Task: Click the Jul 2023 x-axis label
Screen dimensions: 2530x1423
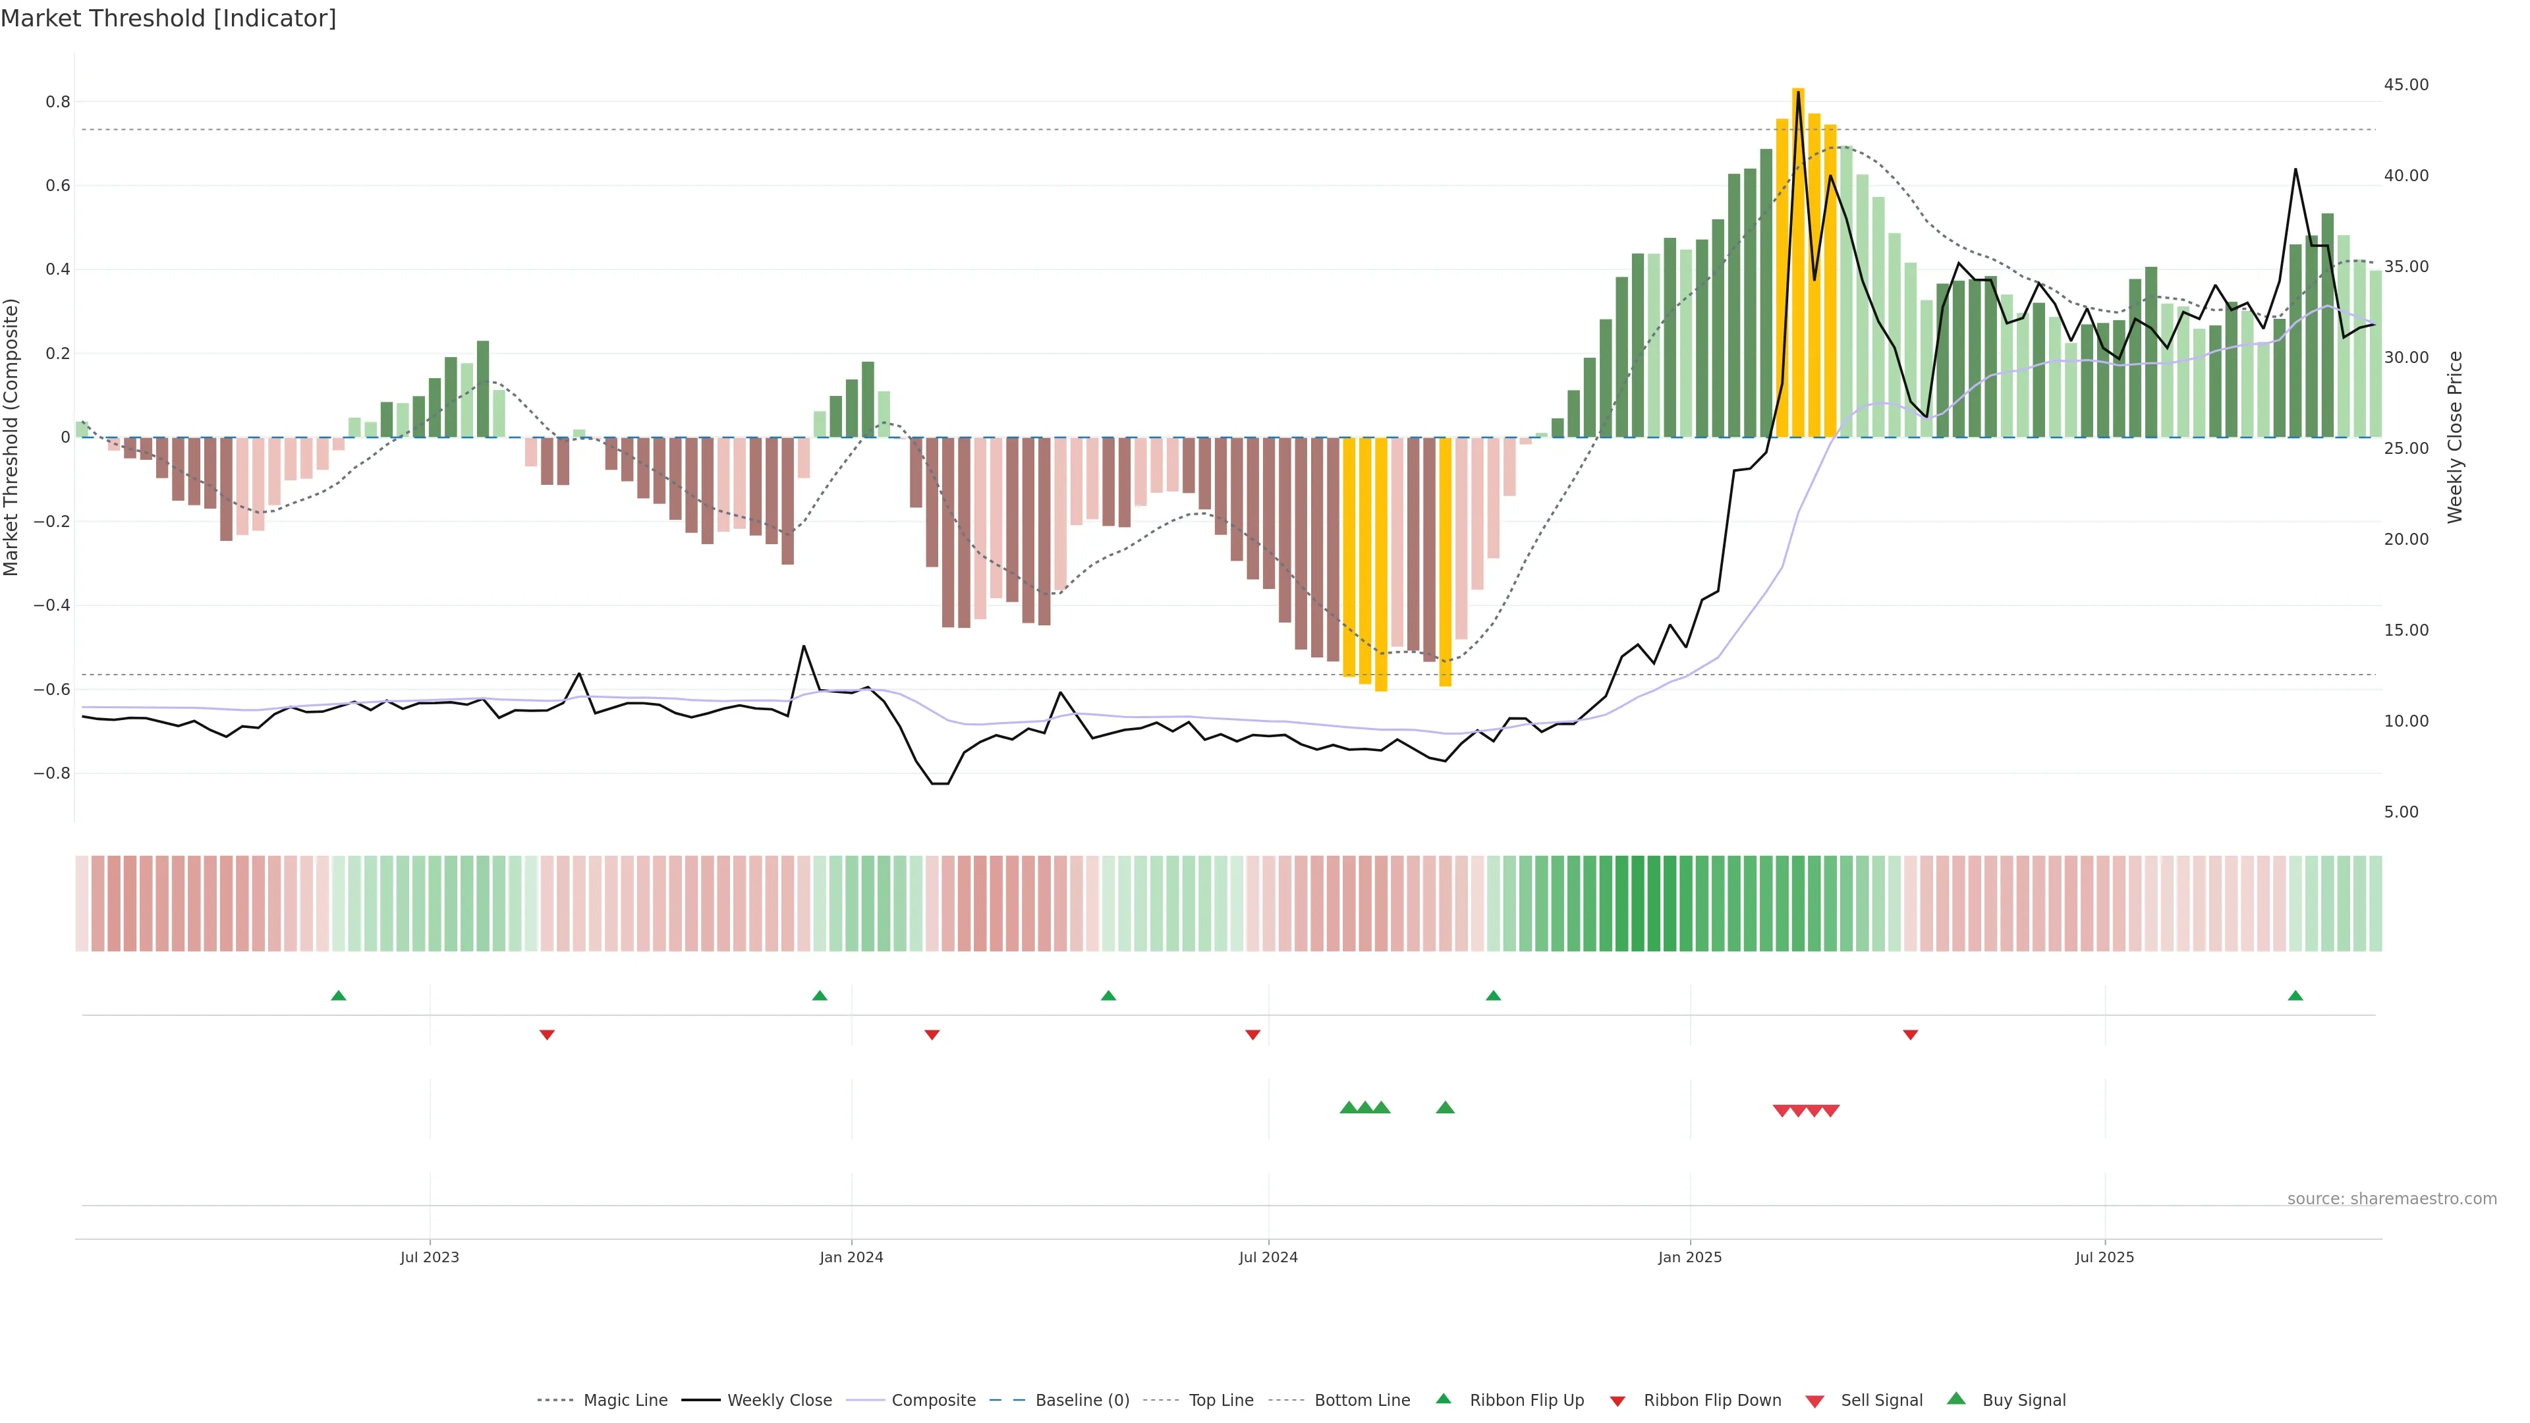Action: tap(429, 1257)
